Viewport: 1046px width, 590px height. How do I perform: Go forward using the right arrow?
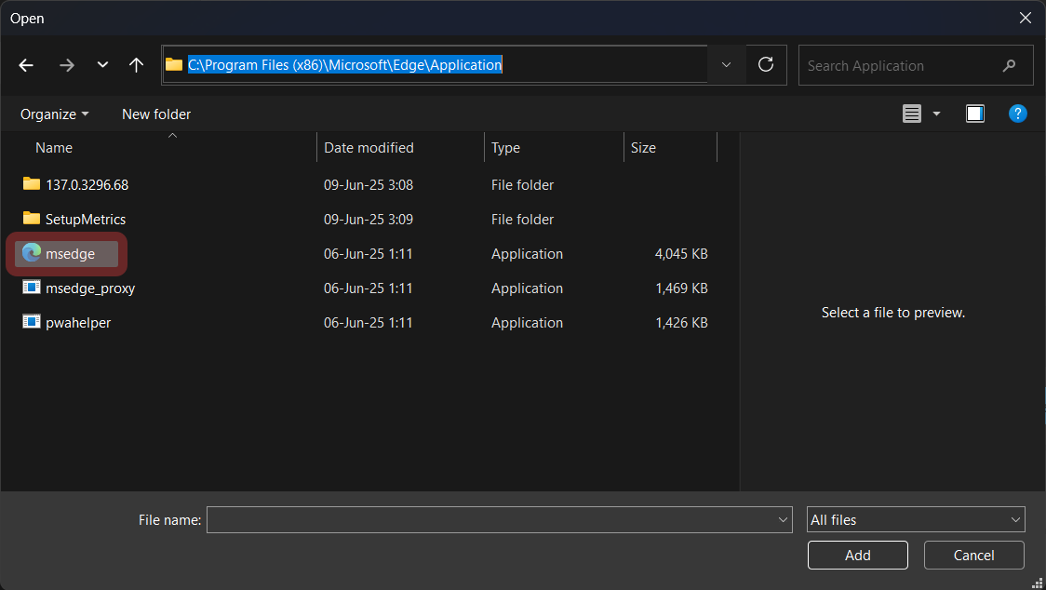click(x=67, y=65)
